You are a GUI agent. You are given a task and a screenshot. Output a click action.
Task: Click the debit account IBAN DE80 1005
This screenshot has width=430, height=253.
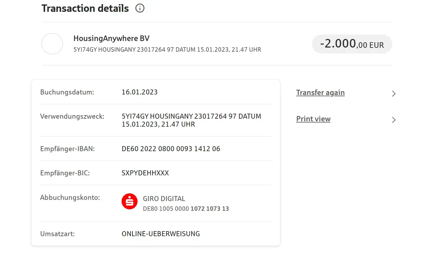coord(186,209)
